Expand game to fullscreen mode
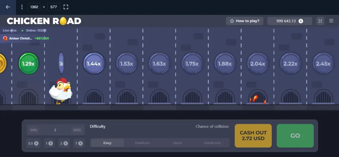The width and height of the screenshot is (339, 157). (320, 21)
